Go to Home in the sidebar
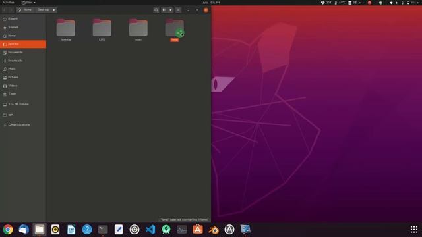422x237 pixels. 23,36
